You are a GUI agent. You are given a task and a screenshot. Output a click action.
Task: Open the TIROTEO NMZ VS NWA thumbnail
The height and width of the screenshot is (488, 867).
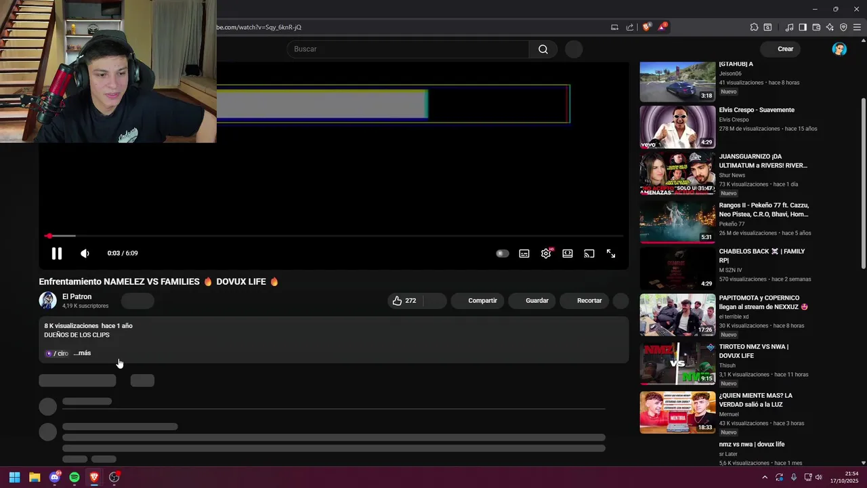point(677,363)
